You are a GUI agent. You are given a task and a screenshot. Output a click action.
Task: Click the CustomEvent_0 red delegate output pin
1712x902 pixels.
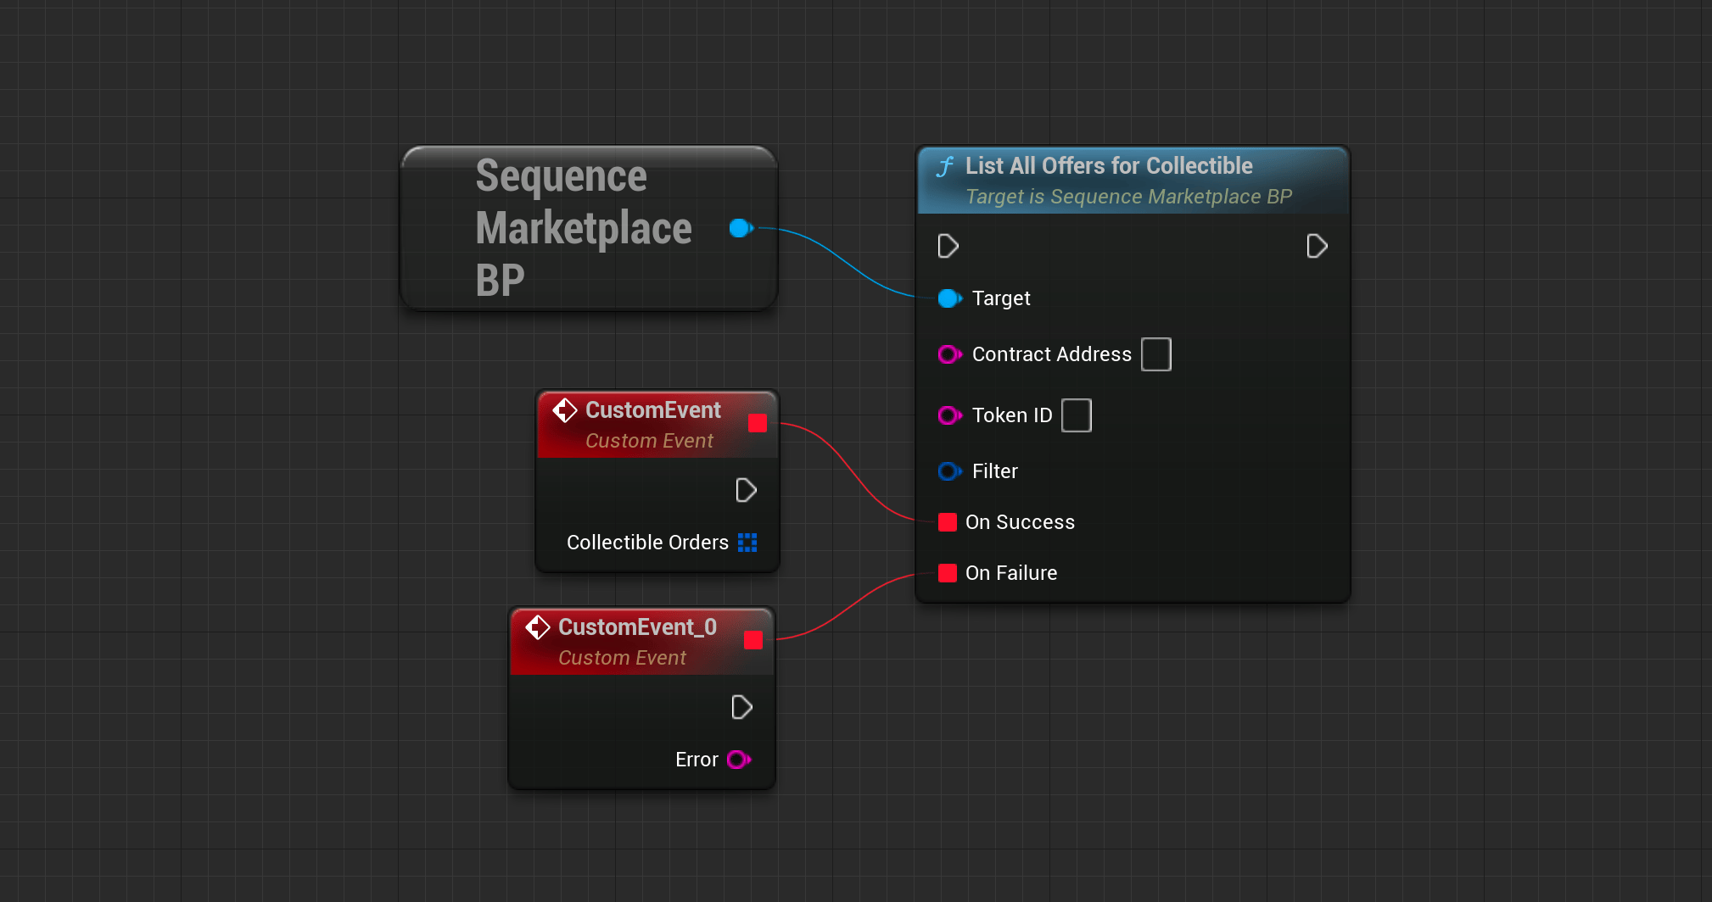pos(753,640)
